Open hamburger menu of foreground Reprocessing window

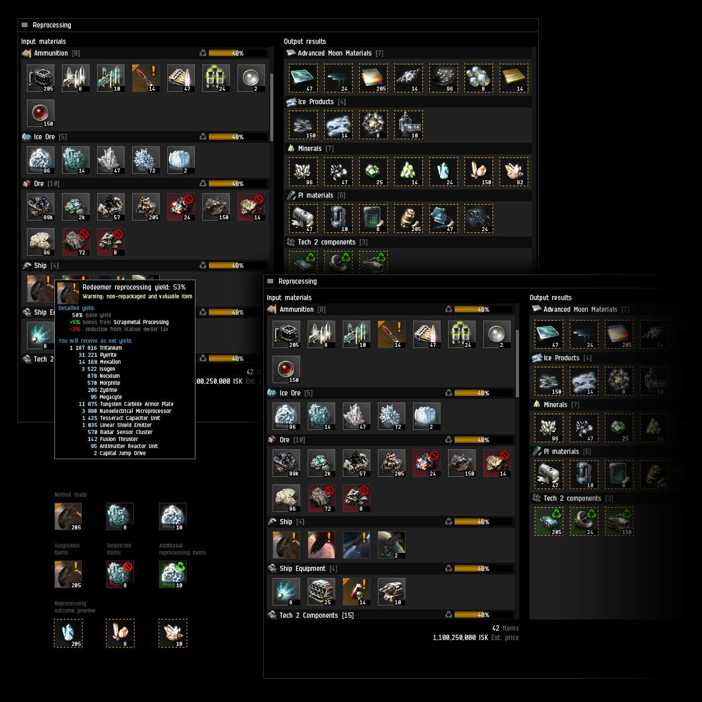(270, 281)
